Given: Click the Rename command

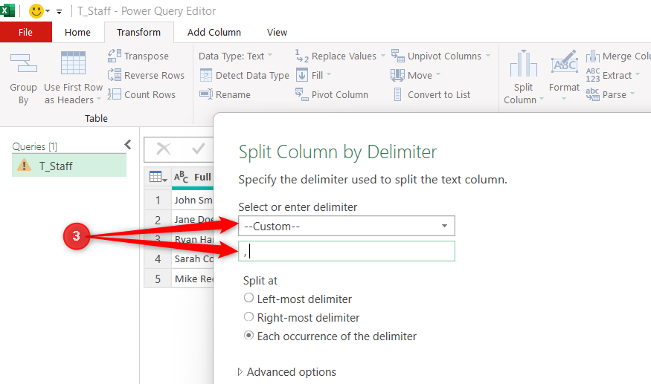Looking at the screenshot, I should [x=225, y=94].
